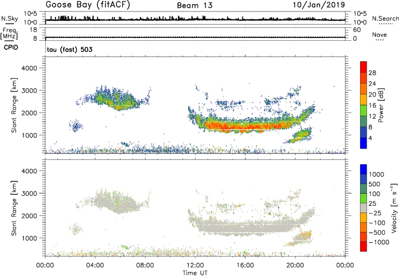Select the "12:00" time tick label
Screen dimensions: 399x276
point(195,266)
